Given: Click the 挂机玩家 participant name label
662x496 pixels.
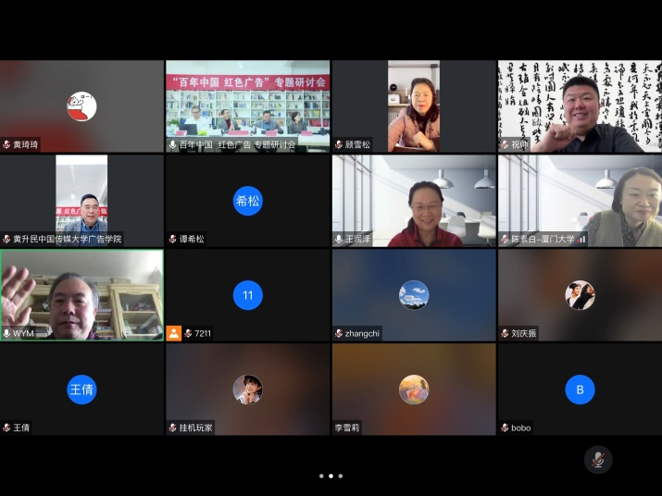Looking at the screenshot, I should pos(195,428).
